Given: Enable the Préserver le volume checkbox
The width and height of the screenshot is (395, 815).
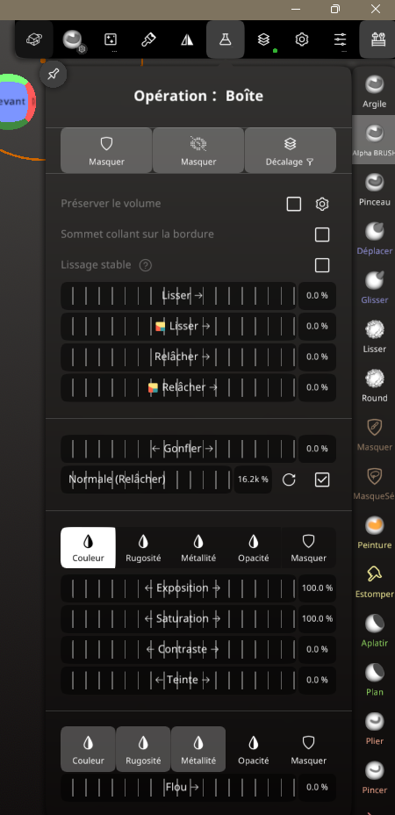Looking at the screenshot, I should pos(294,204).
